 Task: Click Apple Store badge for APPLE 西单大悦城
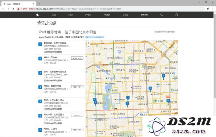tap(77, 87)
